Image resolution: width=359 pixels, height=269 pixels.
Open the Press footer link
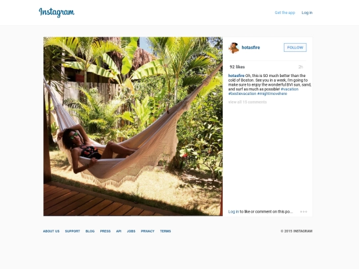point(105,231)
